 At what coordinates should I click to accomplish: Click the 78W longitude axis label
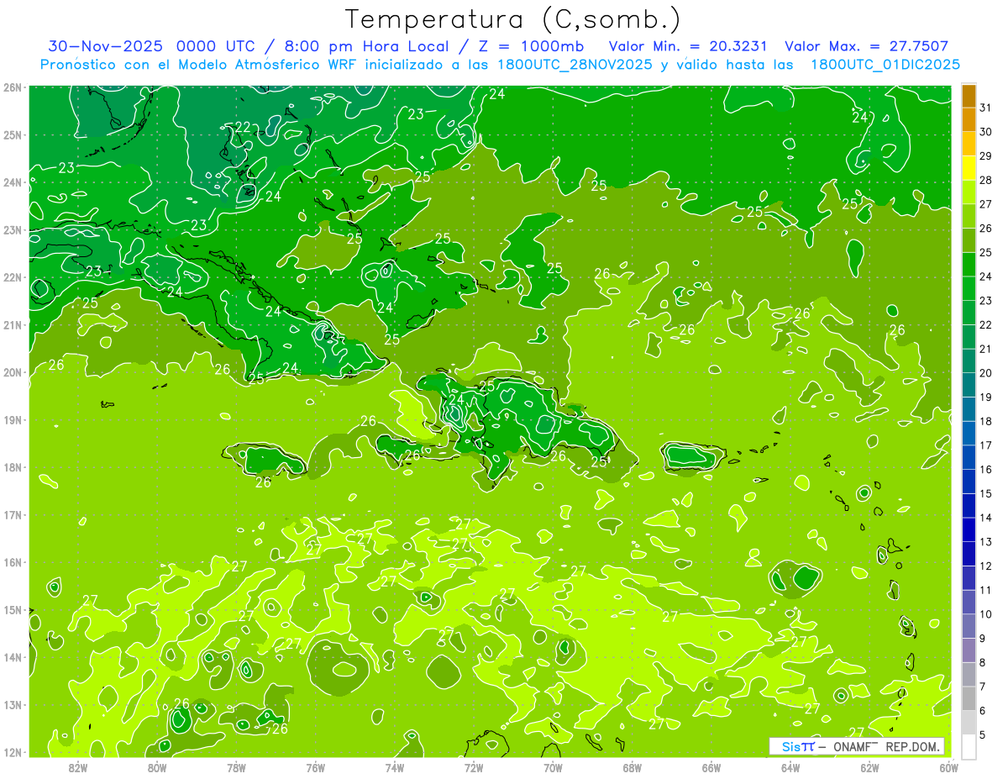236,768
